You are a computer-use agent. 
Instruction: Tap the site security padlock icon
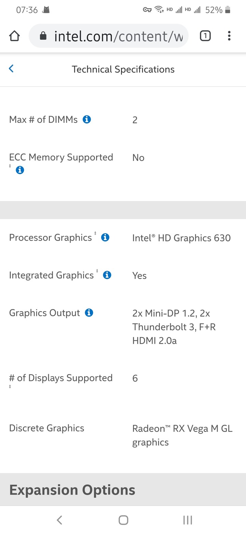point(43,36)
